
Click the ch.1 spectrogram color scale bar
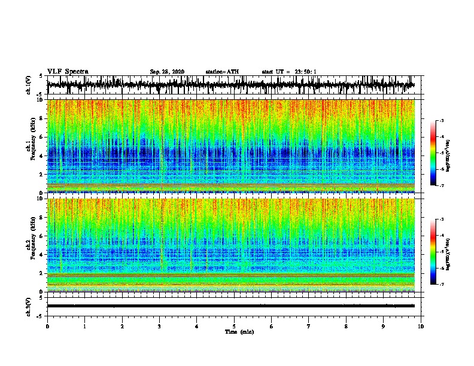(x=433, y=153)
